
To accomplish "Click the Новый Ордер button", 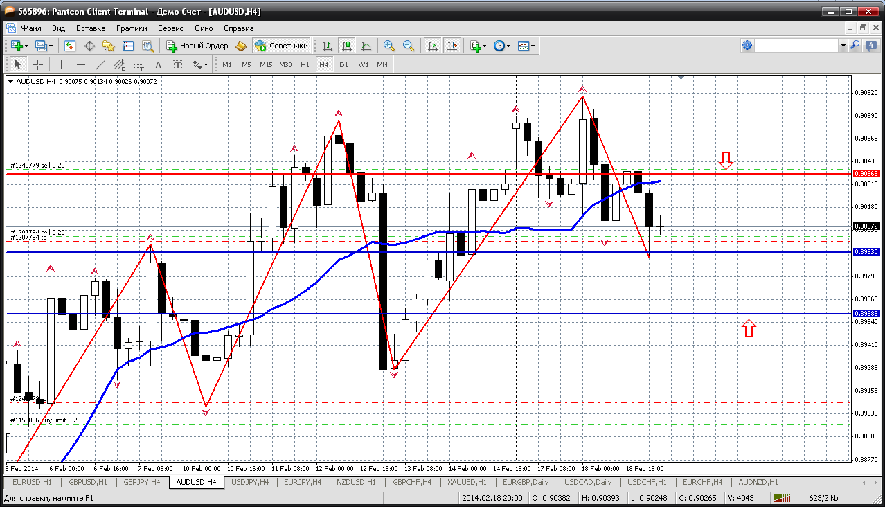I will (197, 46).
